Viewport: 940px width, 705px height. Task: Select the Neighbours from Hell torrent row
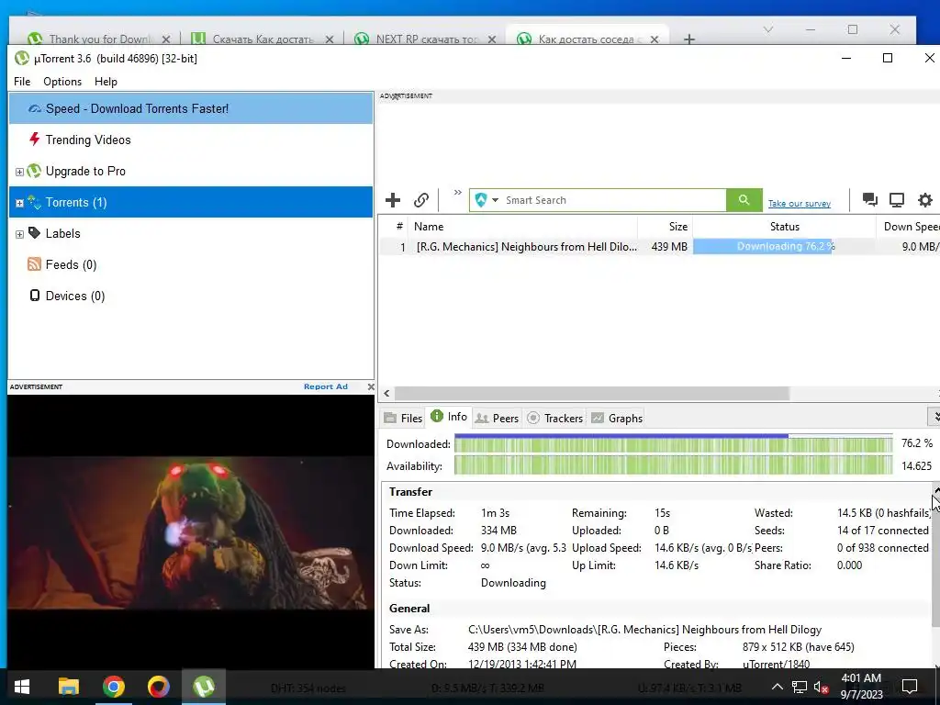(659, 246)
